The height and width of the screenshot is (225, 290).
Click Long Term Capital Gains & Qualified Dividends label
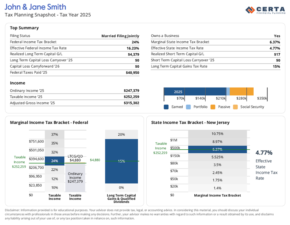121,198
